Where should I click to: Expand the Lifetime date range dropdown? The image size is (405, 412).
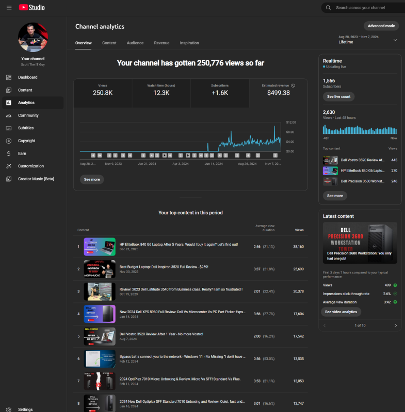368,40
